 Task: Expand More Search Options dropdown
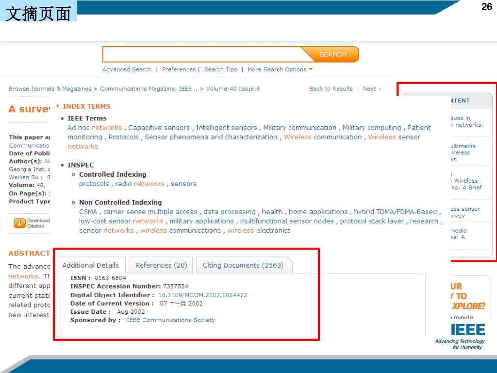tap(280, 69)
